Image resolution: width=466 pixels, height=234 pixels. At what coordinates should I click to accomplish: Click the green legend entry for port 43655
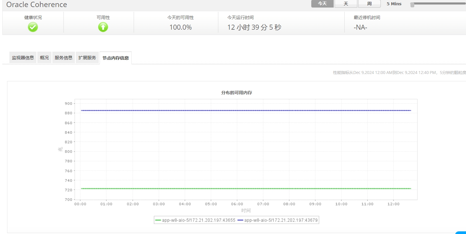(x=195, y=220)
